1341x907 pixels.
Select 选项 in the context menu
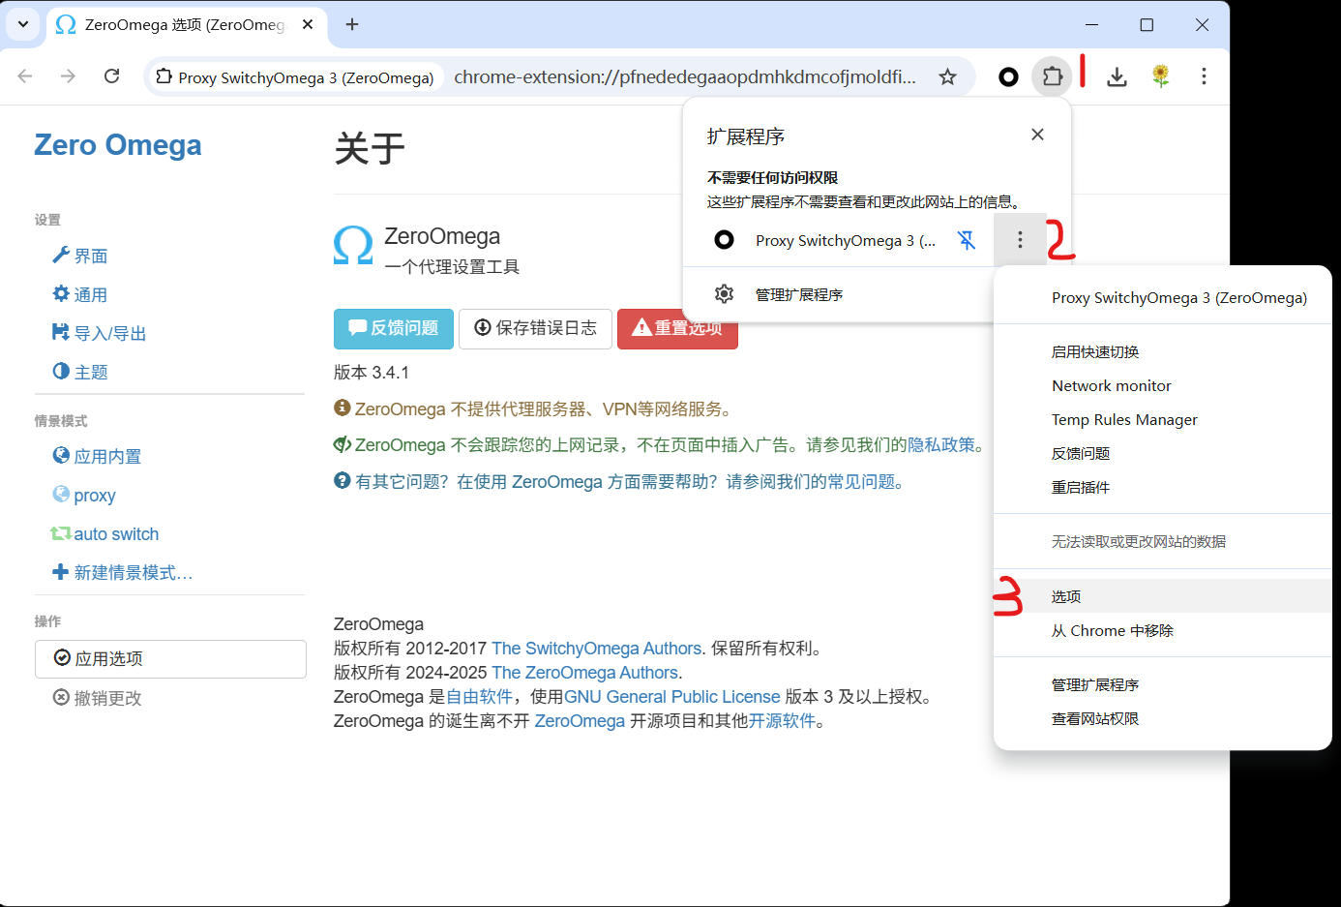pos(1066,596)
